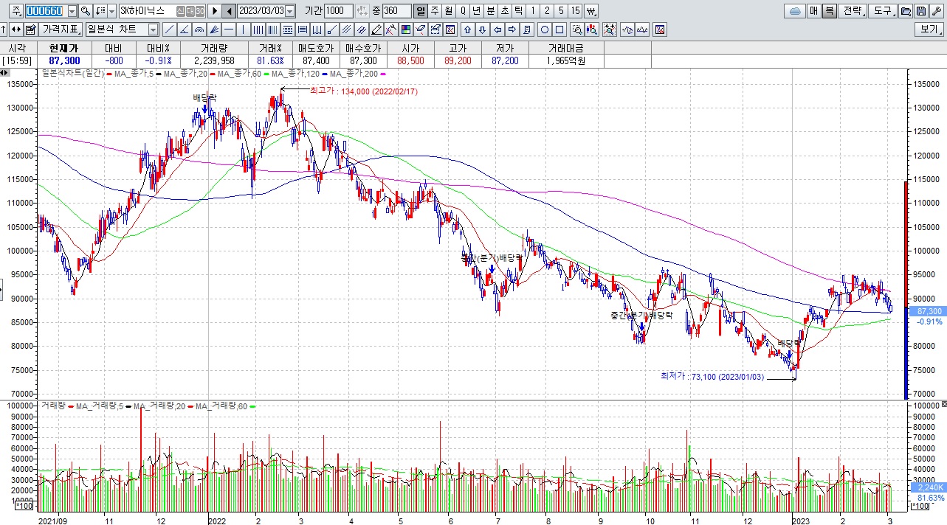
Task: Select the fan lines drawing tool
Action: point(214,29)
